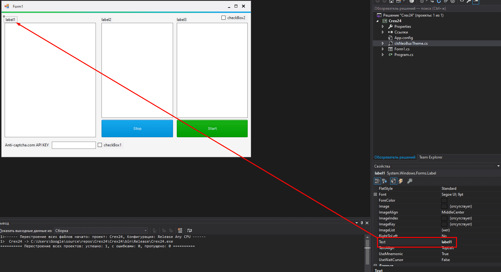Click the property pages key icon

tap(410, 181)
